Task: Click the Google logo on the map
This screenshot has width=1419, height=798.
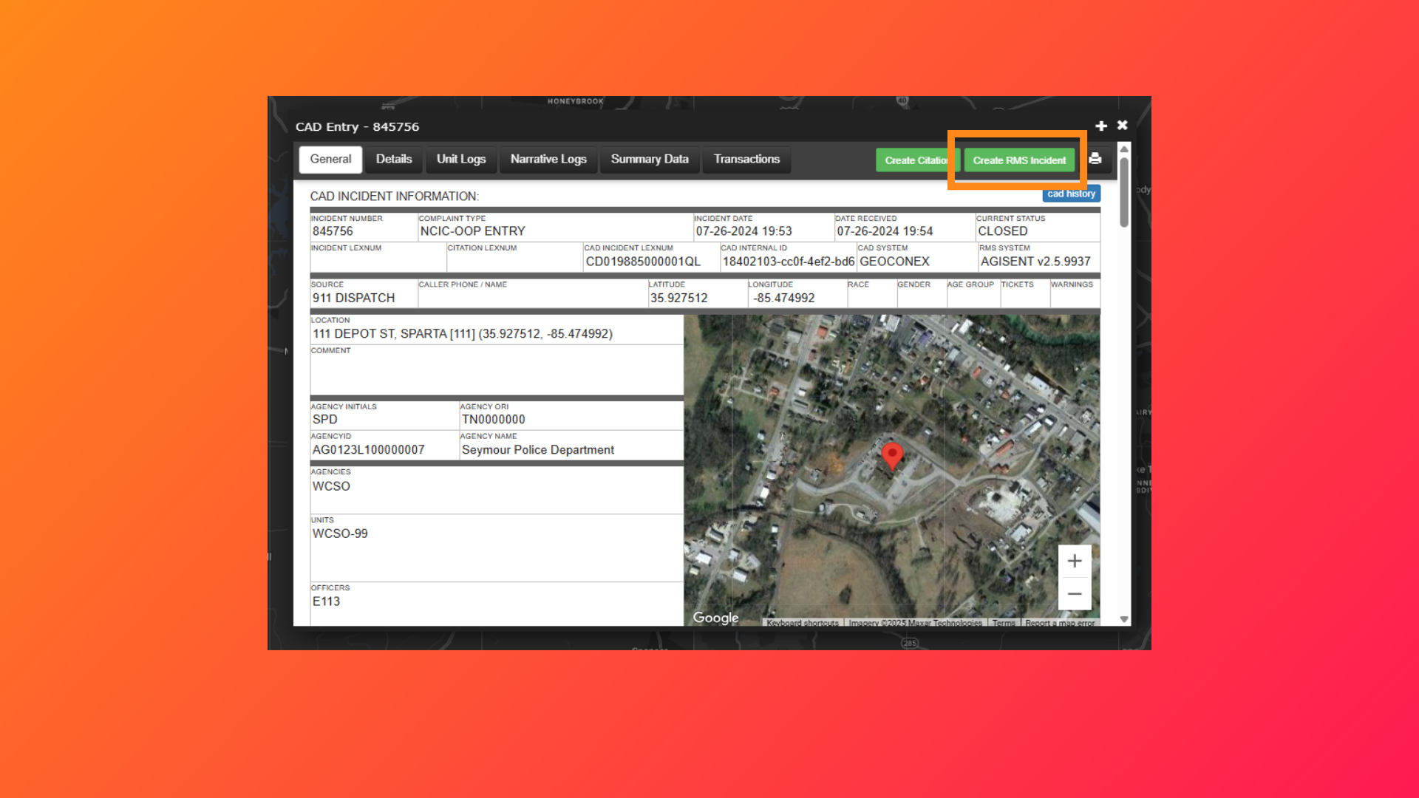Action: pyautogui.click(x=715, y=618)
